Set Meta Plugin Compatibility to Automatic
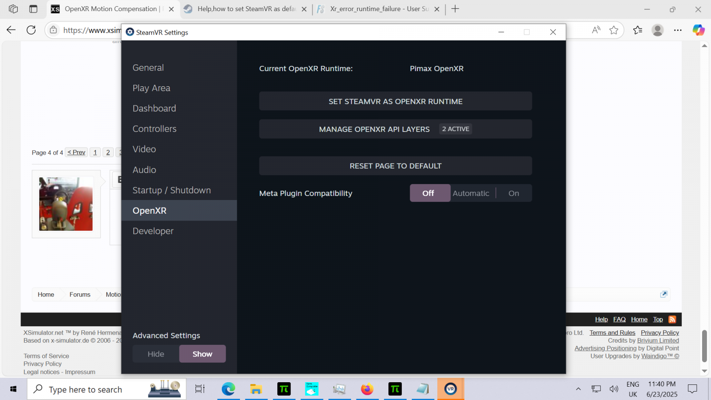The image size is (711, 400). pyautogui.click(x=471, y=193)
